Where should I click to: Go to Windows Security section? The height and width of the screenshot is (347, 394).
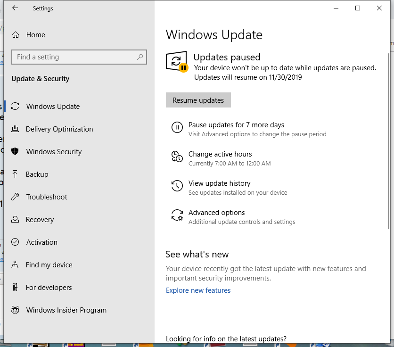pyautogui.click(x=54, y=152)
